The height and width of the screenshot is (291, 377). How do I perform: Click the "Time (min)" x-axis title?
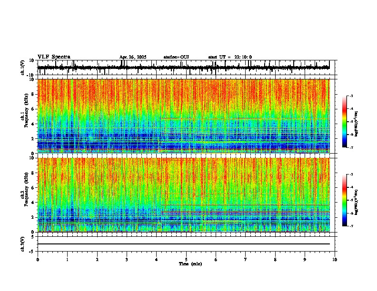(190, 264)
